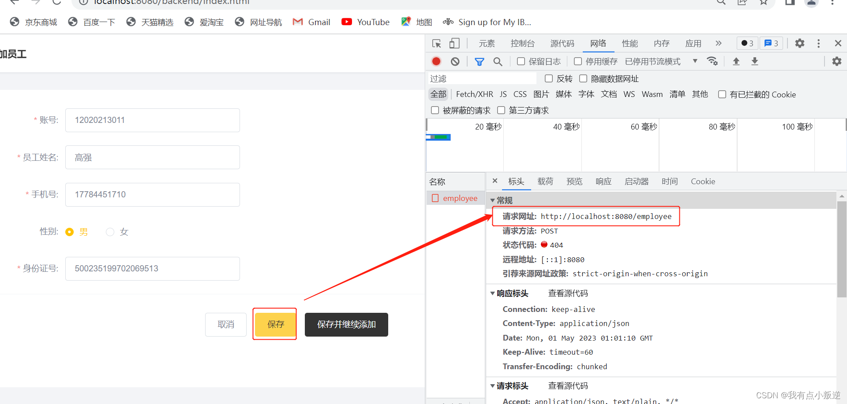Screen dimensions: 847x404
Task: Open the 预览 request tab
Action: [574, 182]
